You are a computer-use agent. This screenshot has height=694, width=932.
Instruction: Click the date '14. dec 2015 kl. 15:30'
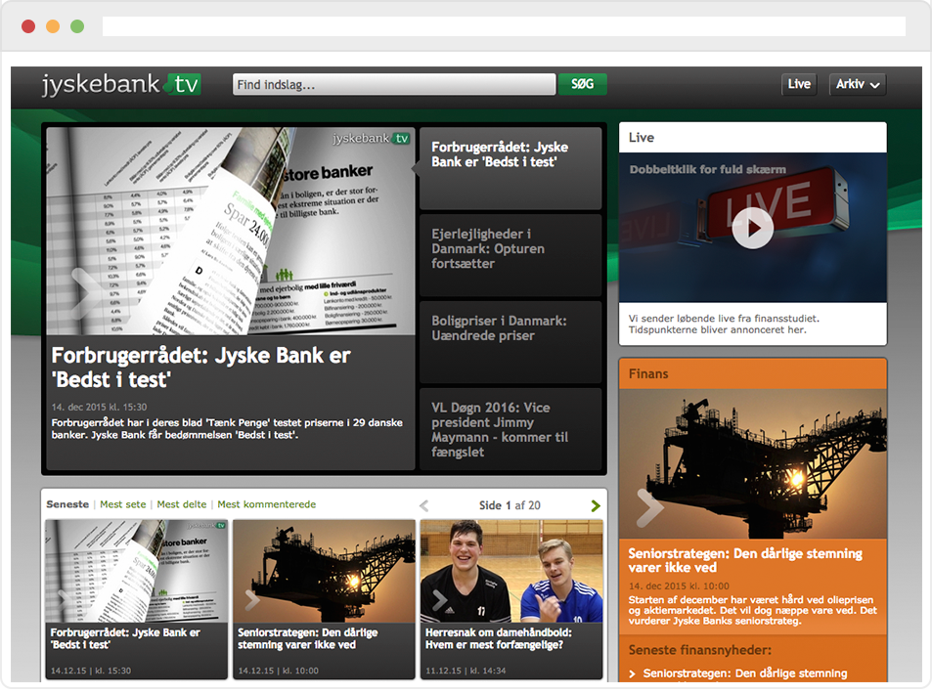[x=99, y=407]
